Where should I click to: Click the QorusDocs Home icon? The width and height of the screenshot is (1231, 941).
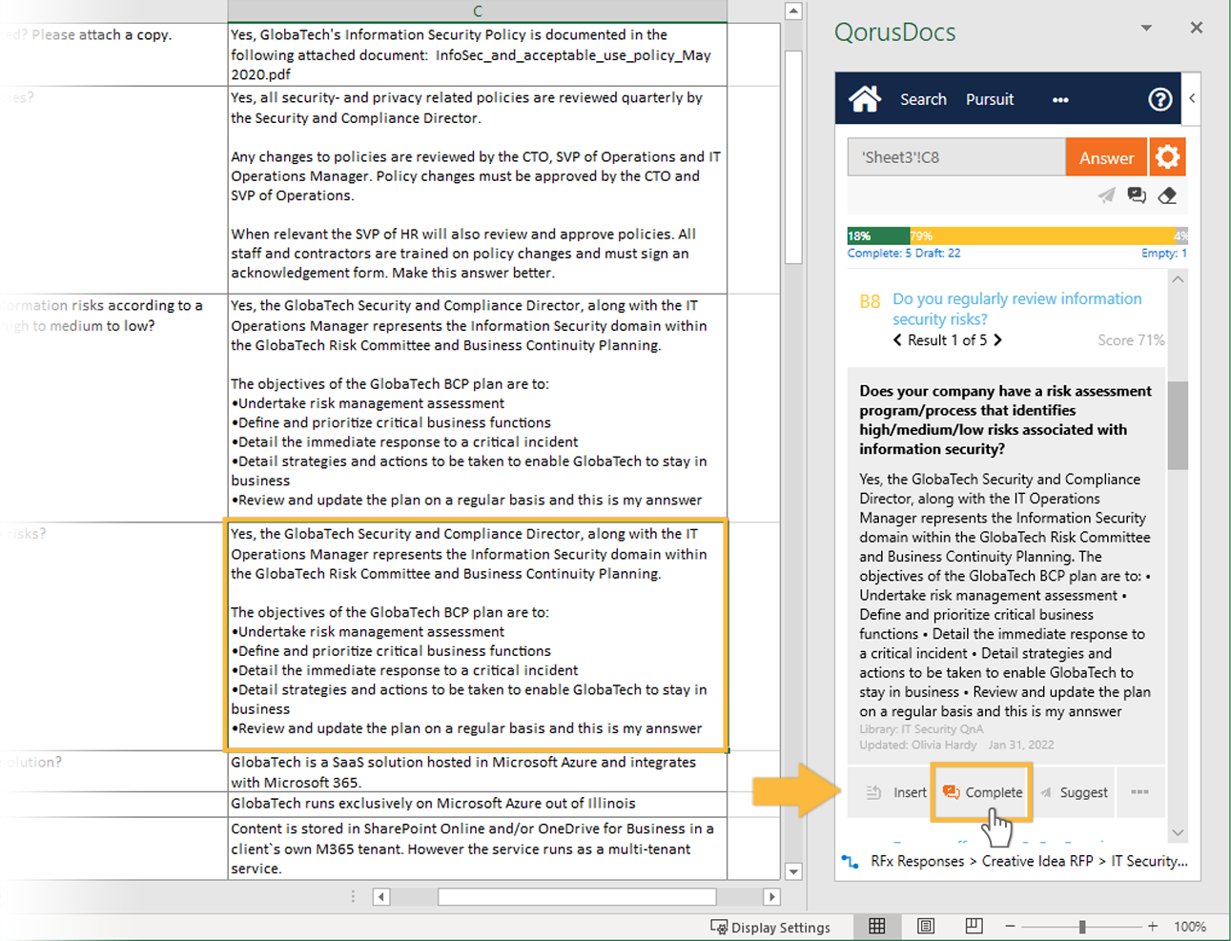click(x=865, y=99)
